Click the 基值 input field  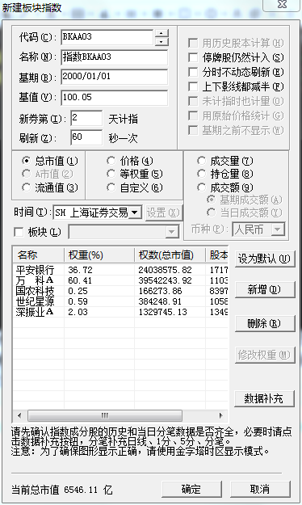pyautogui.click(x=115, y=97)
